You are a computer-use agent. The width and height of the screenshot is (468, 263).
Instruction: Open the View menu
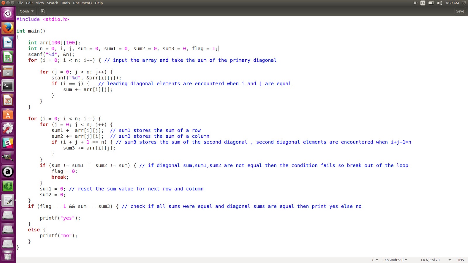tap(40, 3)
